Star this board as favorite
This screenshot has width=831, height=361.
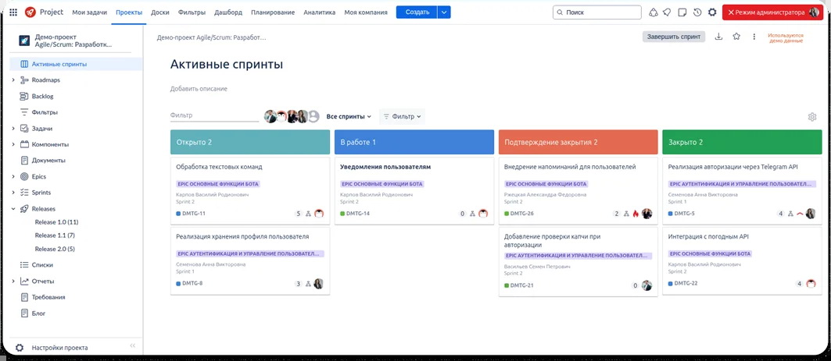tap(736, 37)
